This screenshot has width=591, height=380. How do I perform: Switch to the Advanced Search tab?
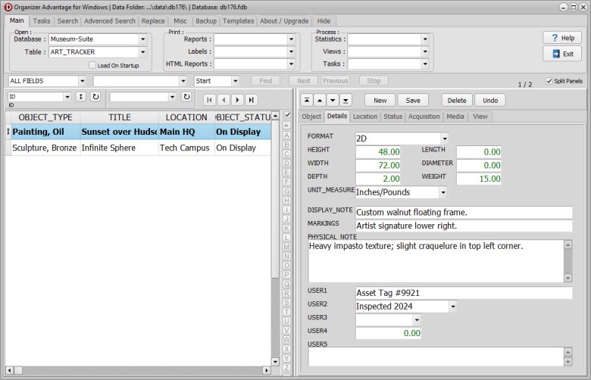(x=110, y=21)
